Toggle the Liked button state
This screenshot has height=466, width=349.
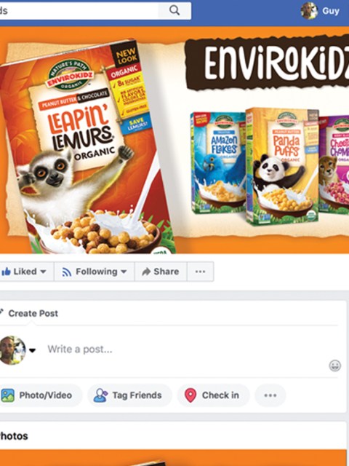point(26,272)
